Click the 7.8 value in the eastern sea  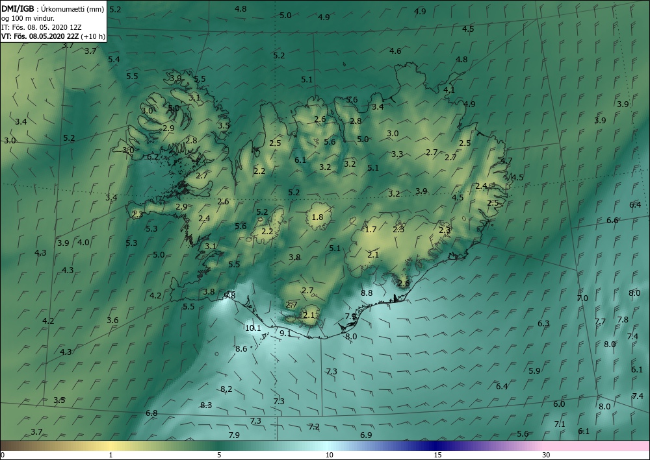click(x=623, y=319)
